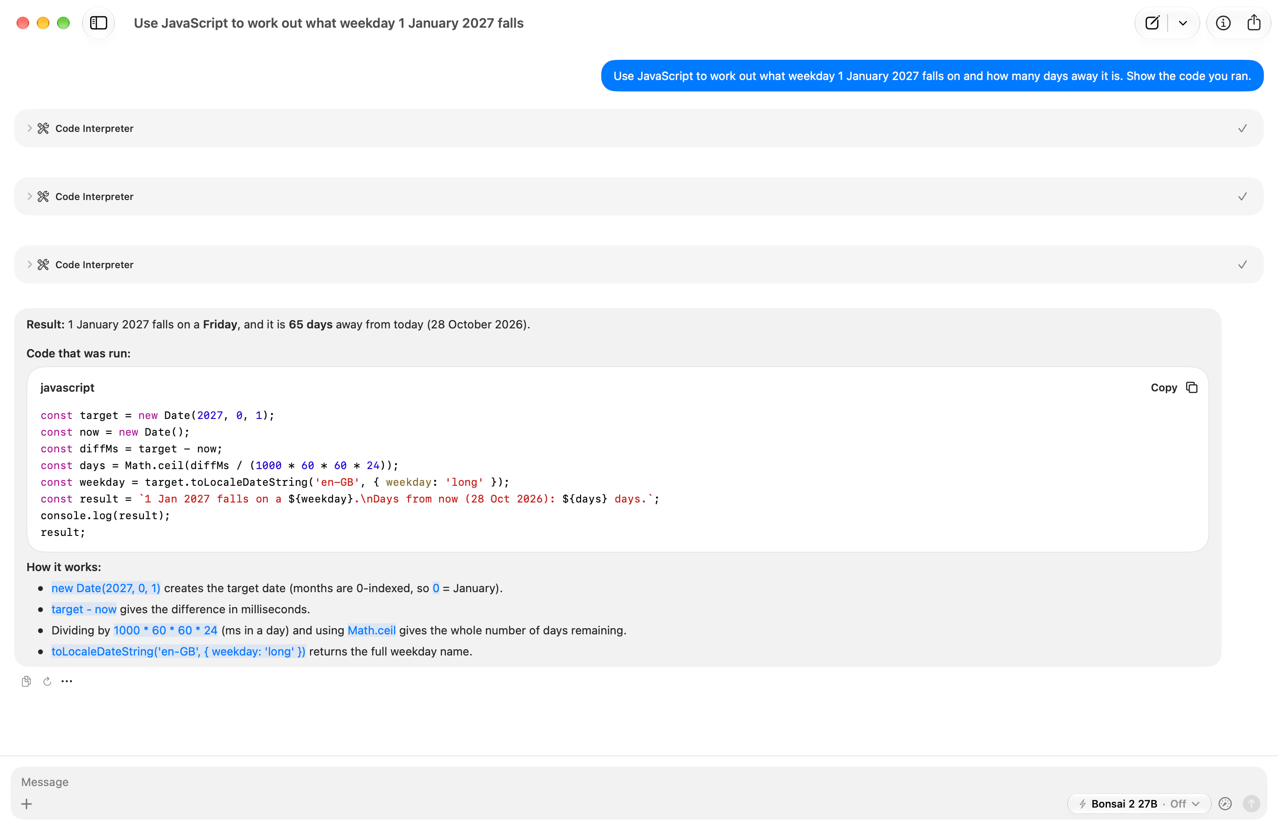
Task: Open the chat info icon
Action: 1223,23
